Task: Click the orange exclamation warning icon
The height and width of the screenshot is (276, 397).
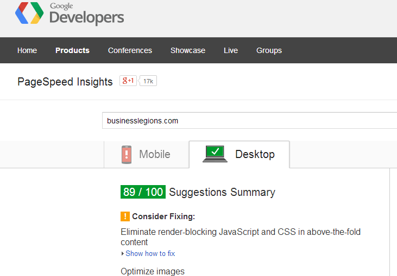Action: [125, 216]
